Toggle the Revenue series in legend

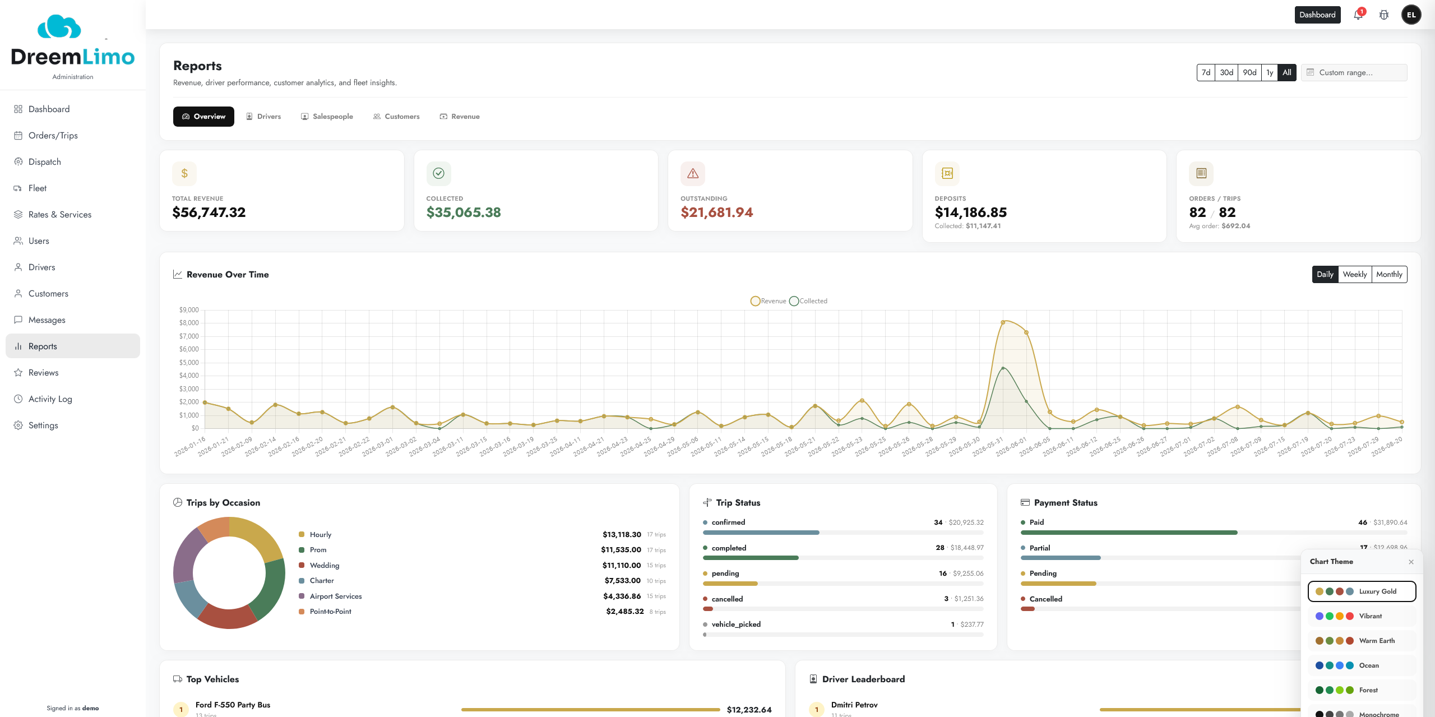coord(769,301)
